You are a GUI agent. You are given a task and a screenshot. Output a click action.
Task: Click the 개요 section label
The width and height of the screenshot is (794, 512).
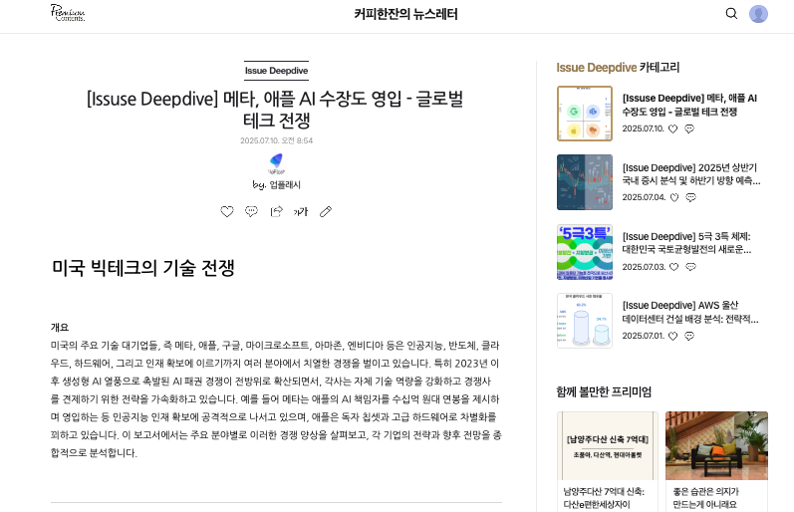60,328
